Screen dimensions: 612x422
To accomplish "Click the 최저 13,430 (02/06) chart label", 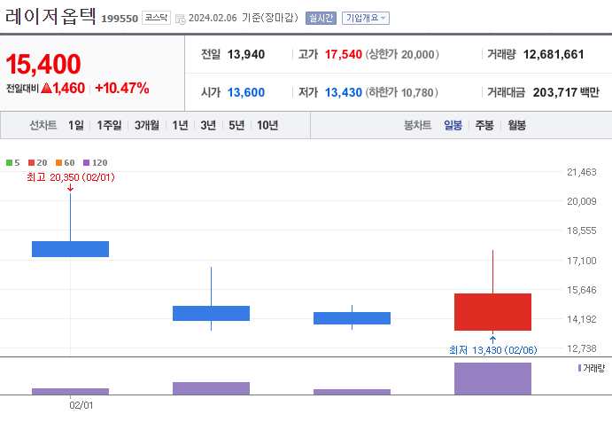I will tap(493, 350).
